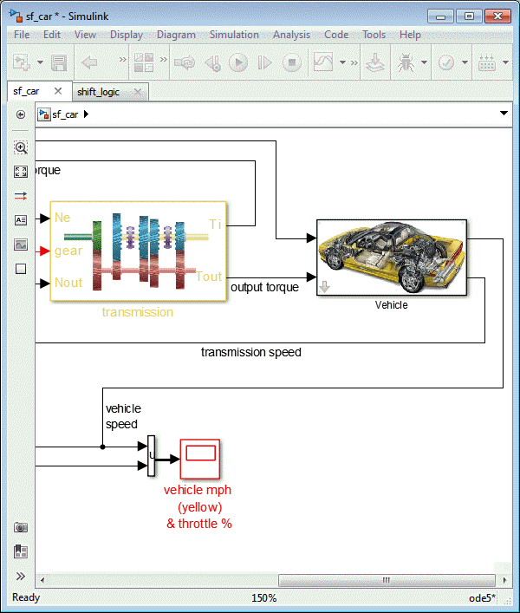Insert an annotation with the text icon
This screenshot has height=613, width=520.
click(21, 220)
